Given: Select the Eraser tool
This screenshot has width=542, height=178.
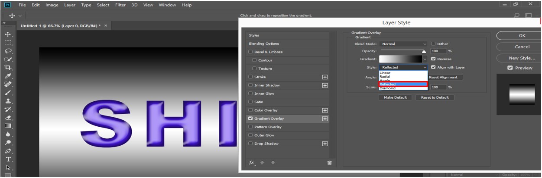Looking at the screenshot, I should (8, 117).
